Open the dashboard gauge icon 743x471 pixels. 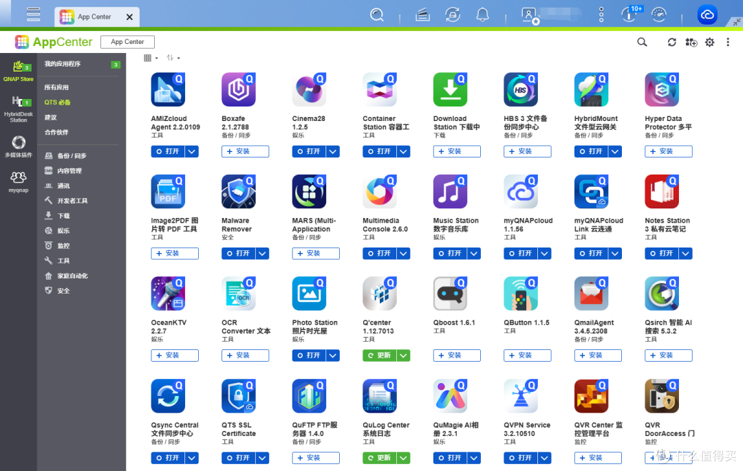658,14
